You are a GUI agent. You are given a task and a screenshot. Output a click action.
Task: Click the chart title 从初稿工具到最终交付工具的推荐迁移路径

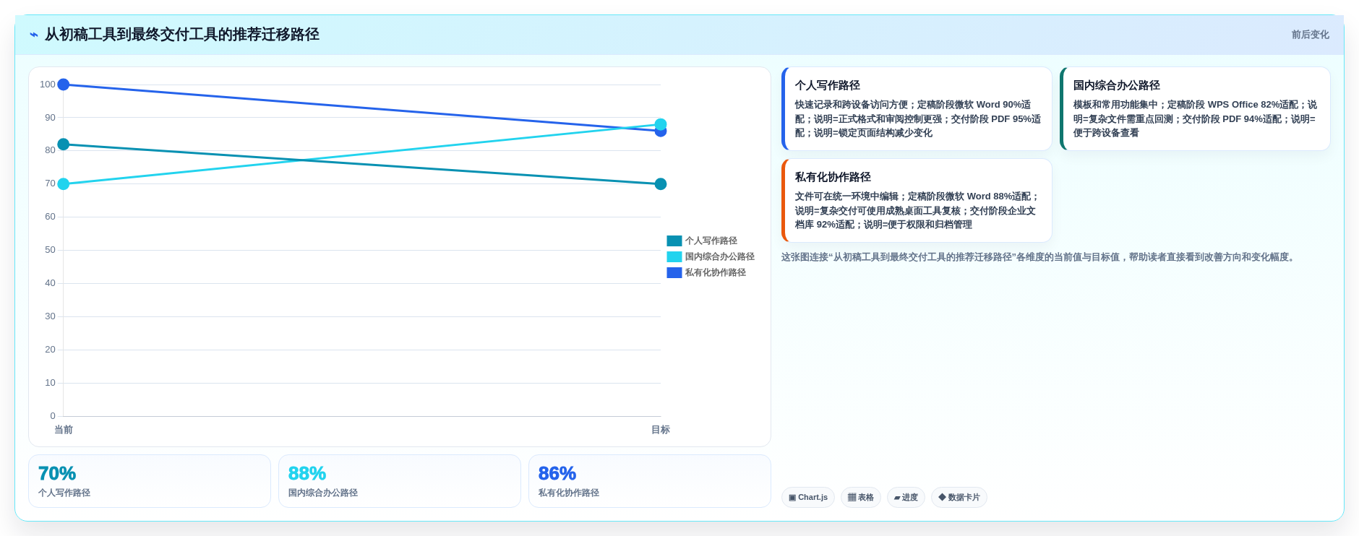182,35
